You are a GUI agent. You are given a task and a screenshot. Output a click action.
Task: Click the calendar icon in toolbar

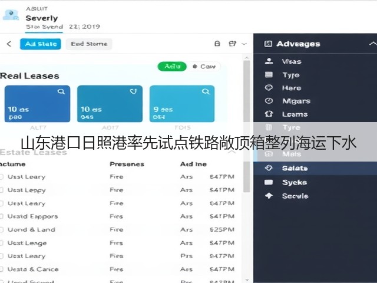coord(232,44)
